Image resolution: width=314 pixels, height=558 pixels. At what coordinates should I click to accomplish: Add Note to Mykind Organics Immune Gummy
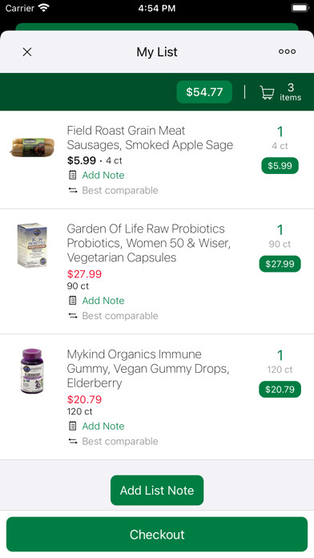coord(103,426)
